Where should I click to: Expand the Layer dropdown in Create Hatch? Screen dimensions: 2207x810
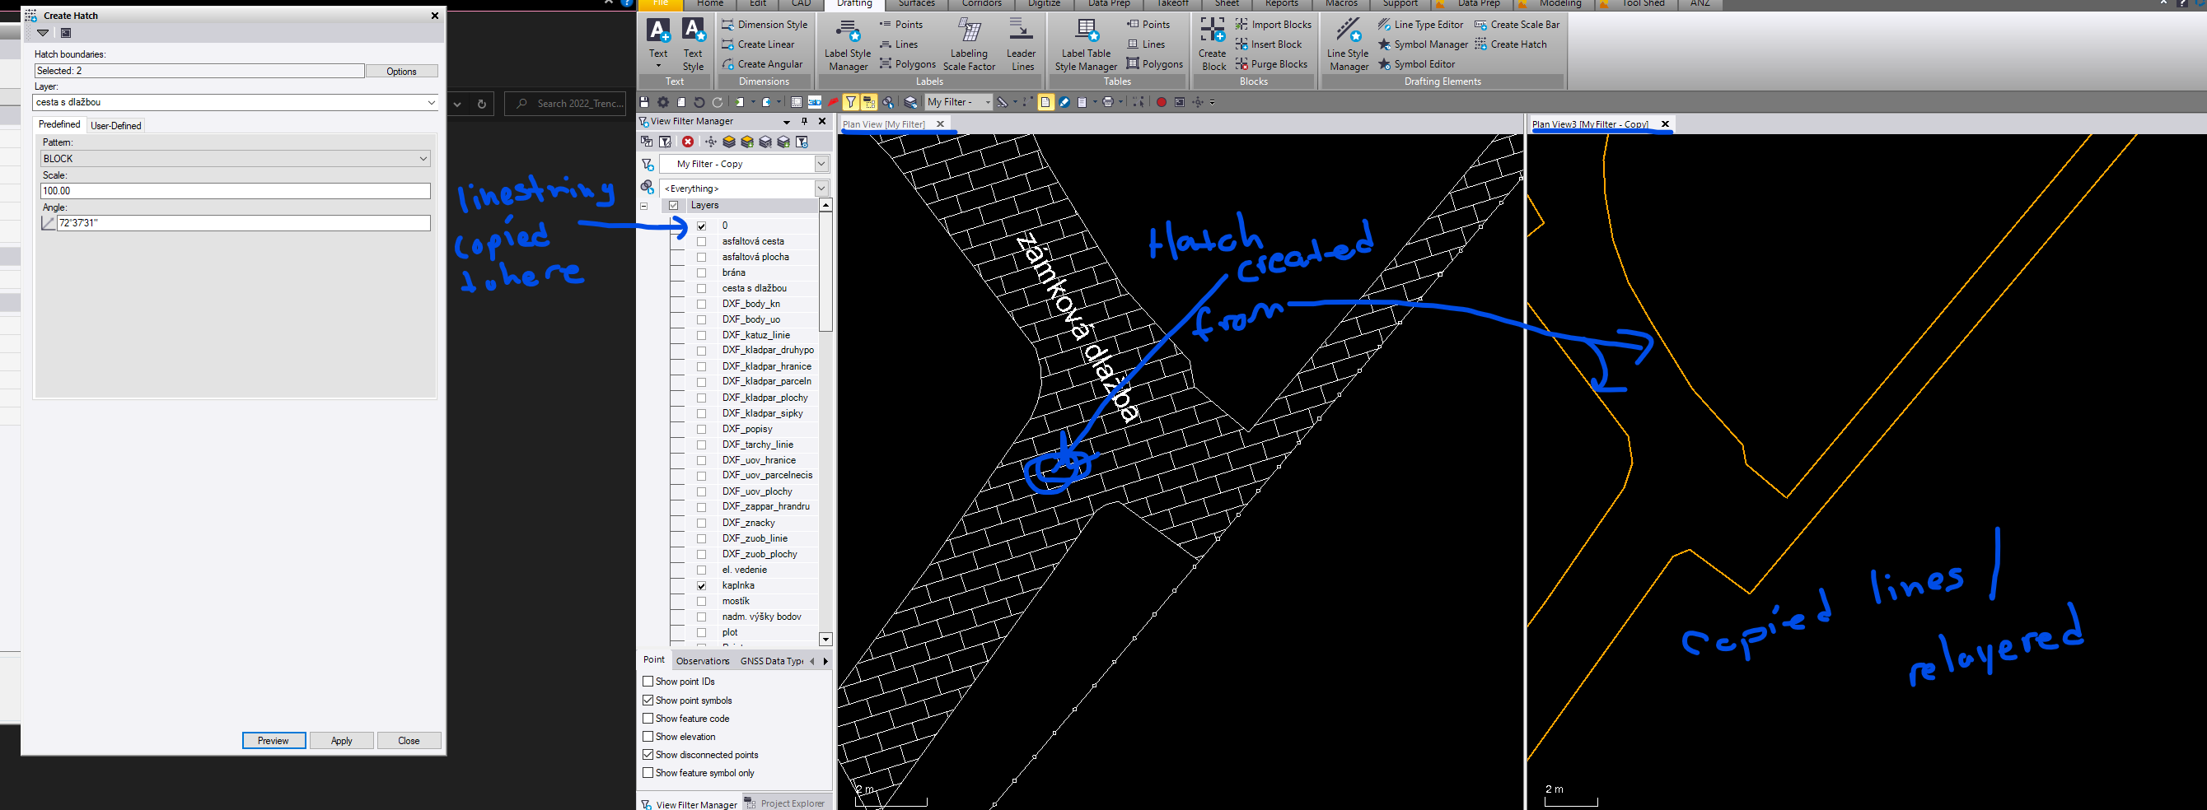431,103
